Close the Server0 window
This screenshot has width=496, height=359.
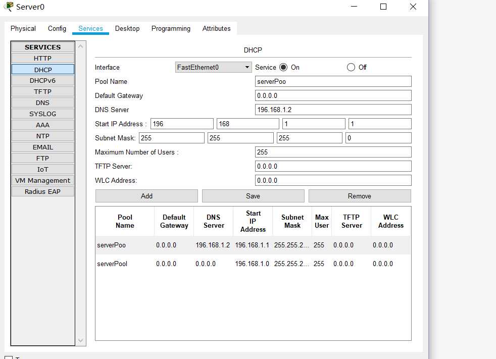pyautogui.click(x=413, y=7)
